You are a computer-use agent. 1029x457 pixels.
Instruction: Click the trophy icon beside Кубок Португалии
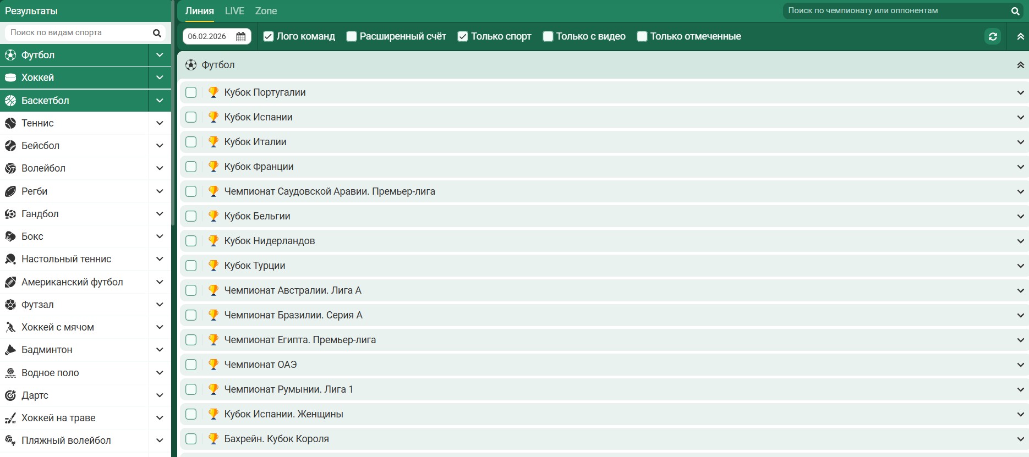[214, 92]
